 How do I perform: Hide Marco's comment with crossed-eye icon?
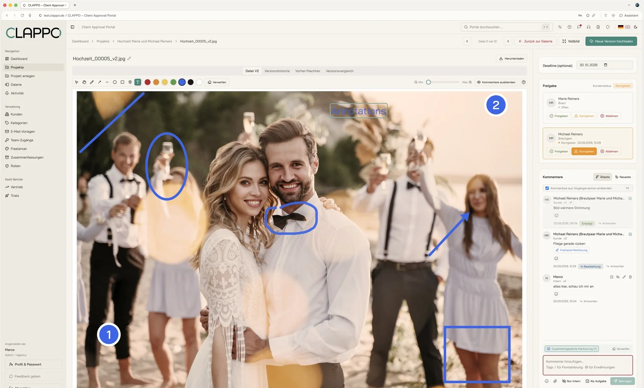tap(618, 277)
